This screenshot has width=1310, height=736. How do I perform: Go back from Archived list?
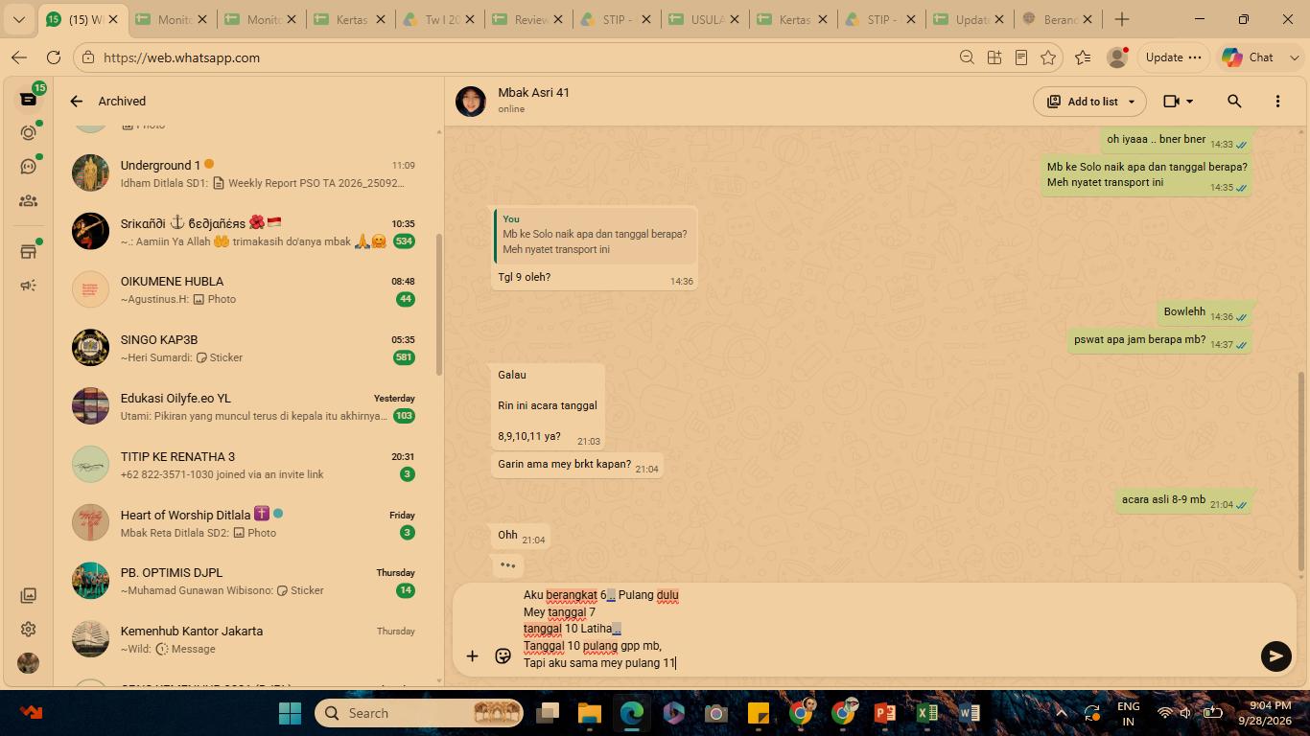pos(76,101)
